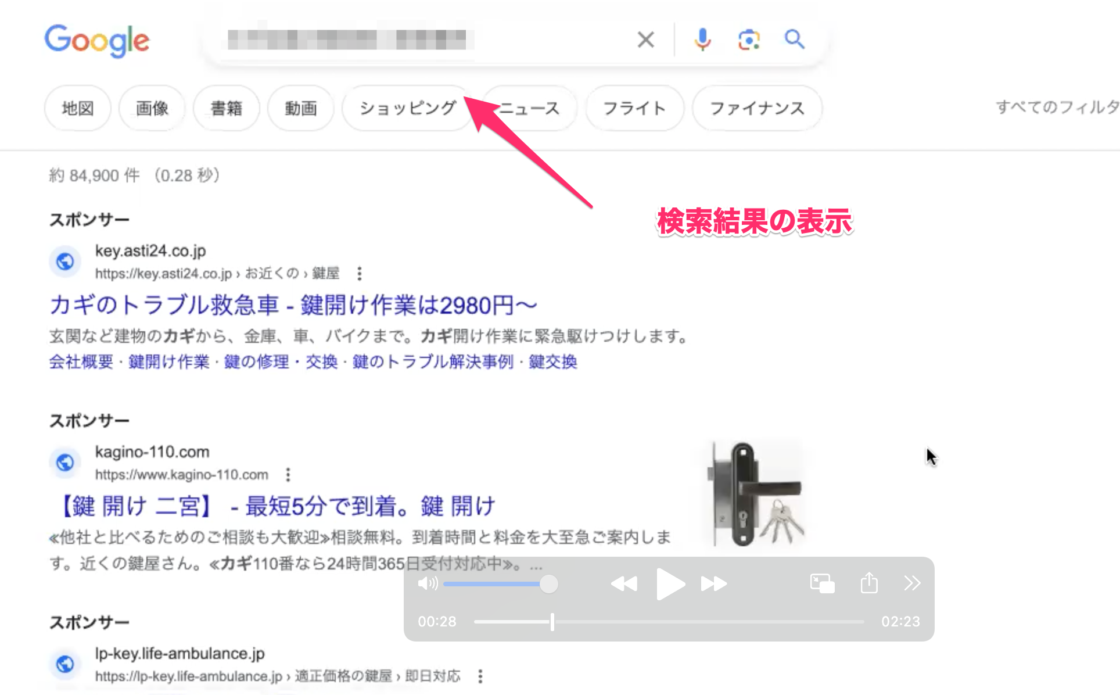The height and width of the screenshot is (695, 1120).
Task: Switch to the フライト filter tab
Action: pyautogui.click(x=634, y=108)
